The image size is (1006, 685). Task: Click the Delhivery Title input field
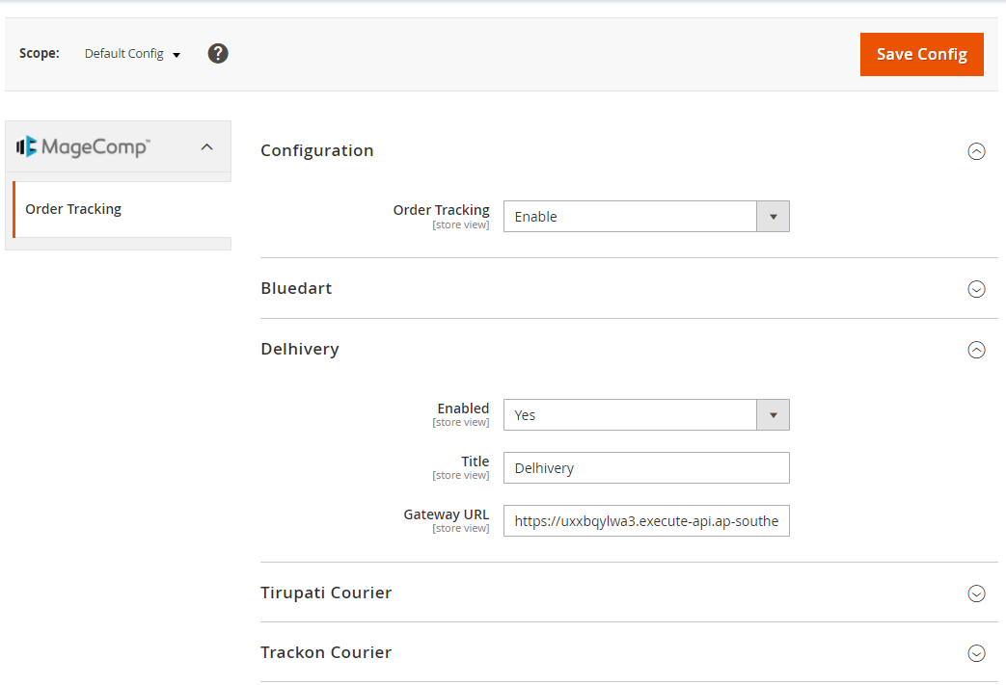[646, 468]
